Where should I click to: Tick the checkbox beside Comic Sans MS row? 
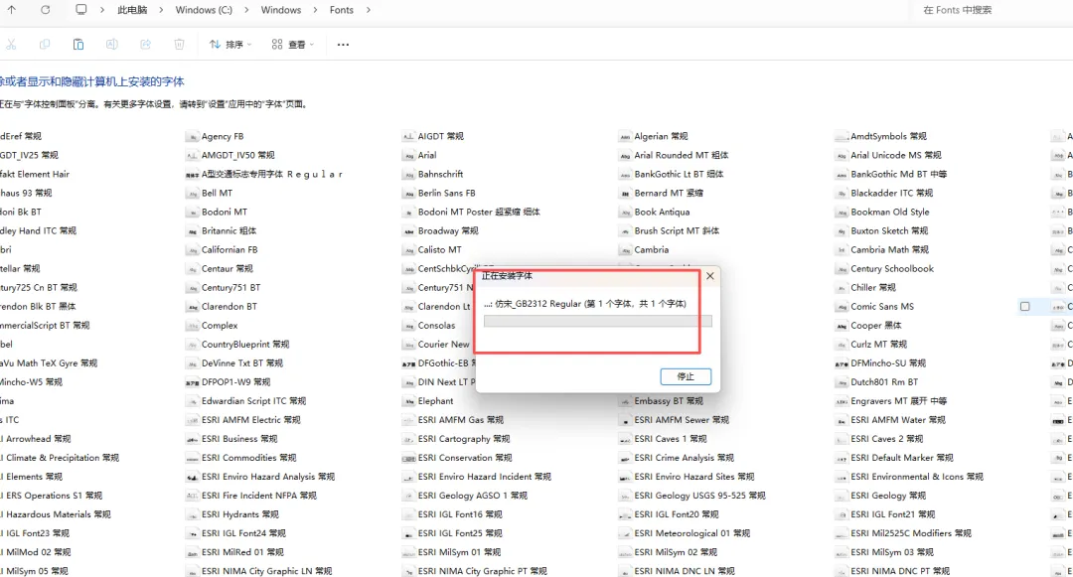1024,307
